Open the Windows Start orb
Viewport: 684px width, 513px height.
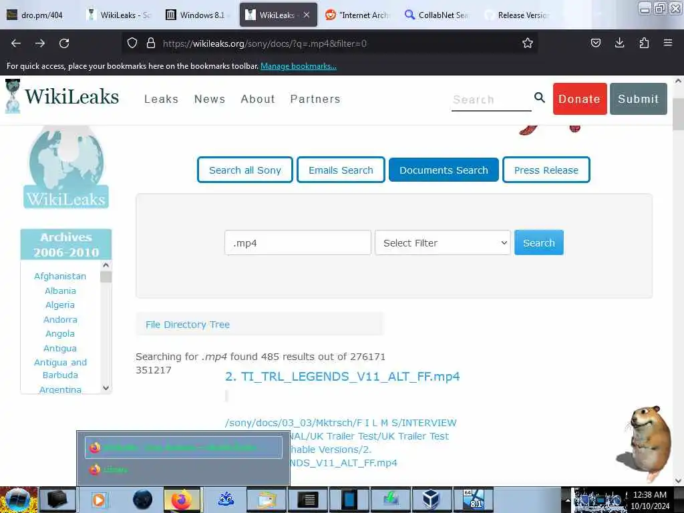click(x=17, y=500)
